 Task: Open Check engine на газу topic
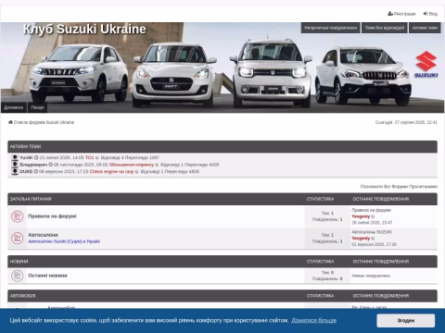pos(111,171)
